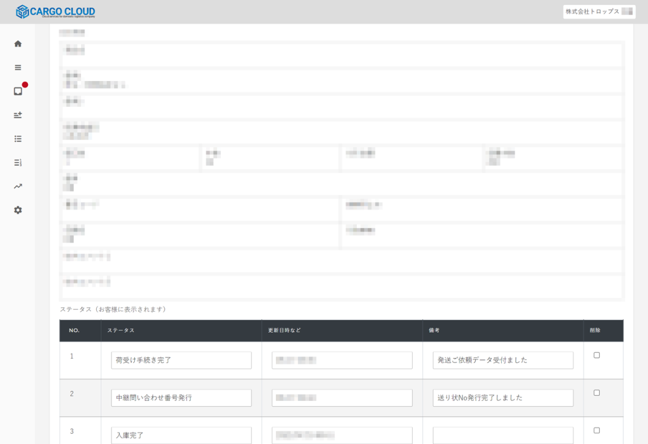Screen dimensions: 648x444
Task: Open the hamburger menu icon in sidebar
Action: point(18,68)
